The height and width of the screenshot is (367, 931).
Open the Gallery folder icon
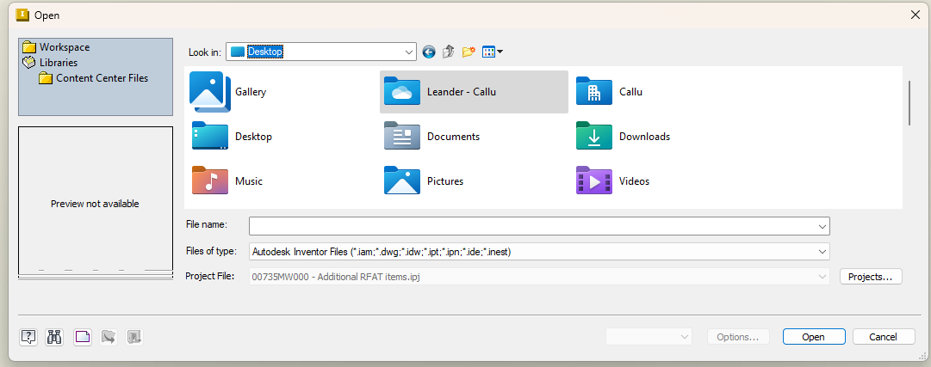(x=209, y=92)
